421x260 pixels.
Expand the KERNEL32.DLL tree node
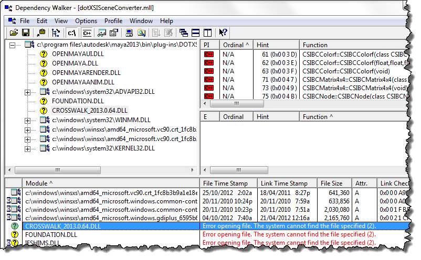coord(27,148)
